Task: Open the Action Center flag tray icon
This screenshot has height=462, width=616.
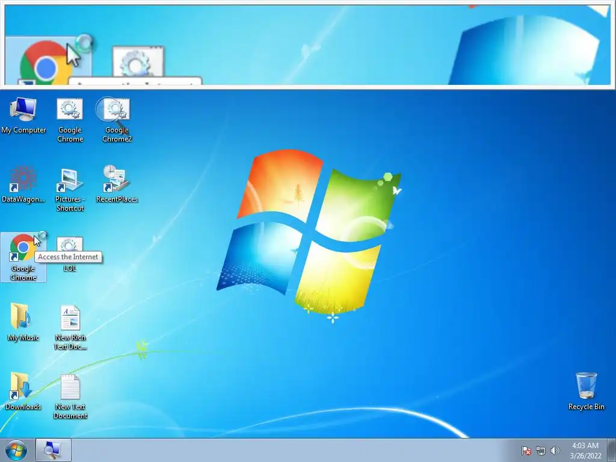Action: (526, 451)
